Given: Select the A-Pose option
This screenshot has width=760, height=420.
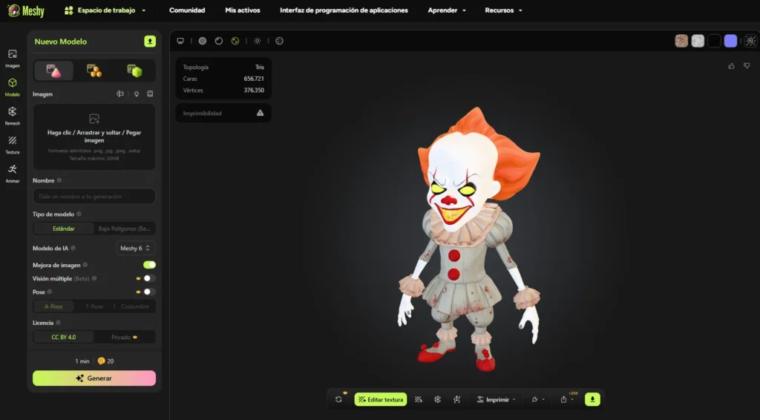Looking at the screenshot, I should [53, 306].
